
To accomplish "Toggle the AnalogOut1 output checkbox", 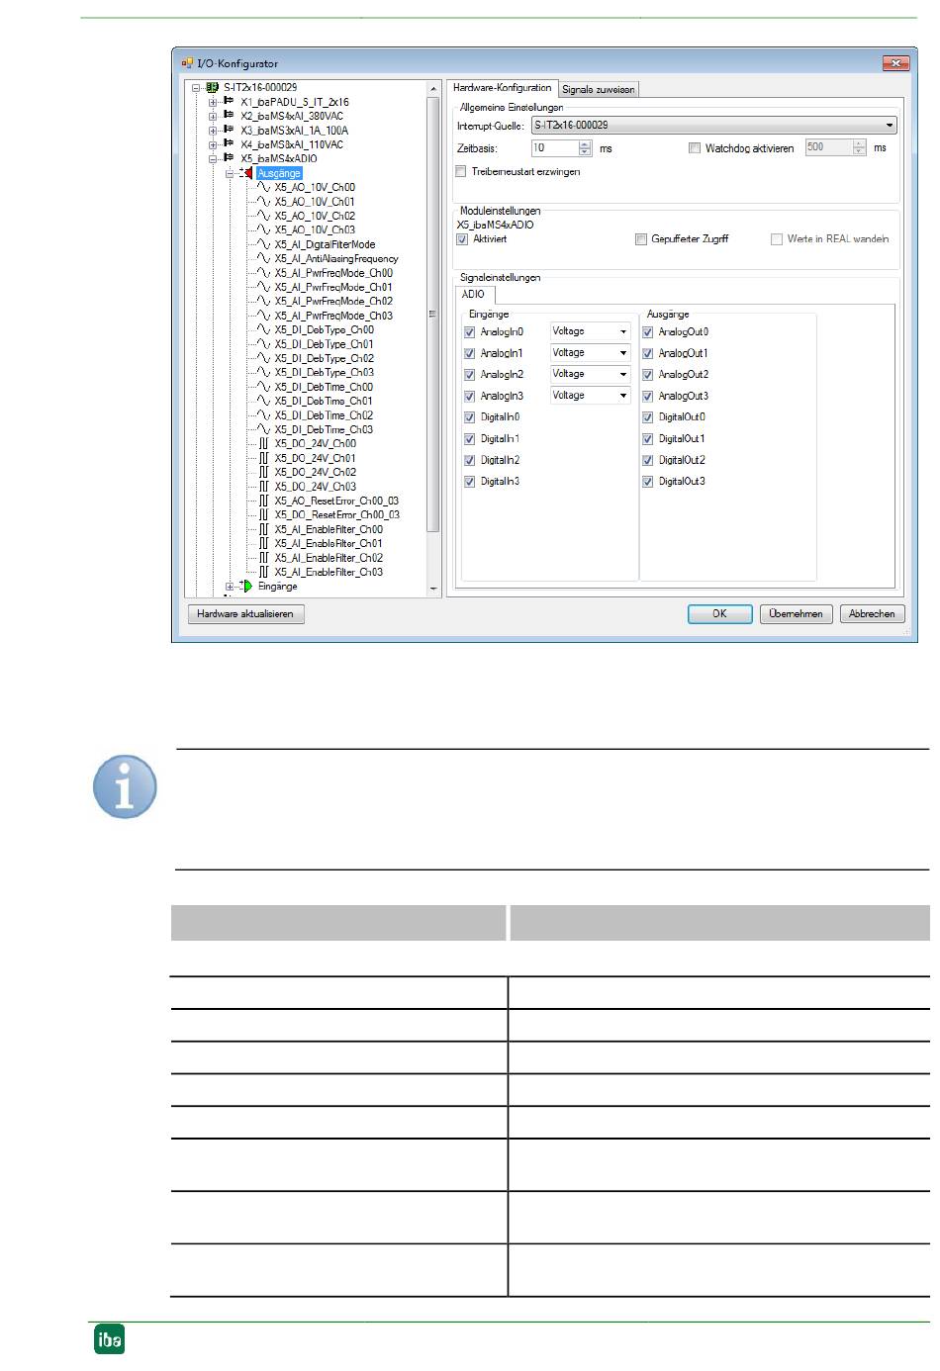I will pos(648,353).
